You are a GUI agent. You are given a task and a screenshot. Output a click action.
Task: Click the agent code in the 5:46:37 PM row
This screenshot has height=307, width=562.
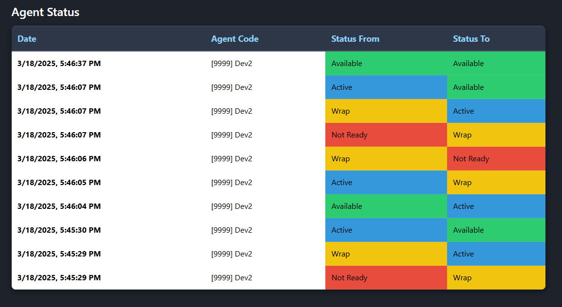pos(231,64)
